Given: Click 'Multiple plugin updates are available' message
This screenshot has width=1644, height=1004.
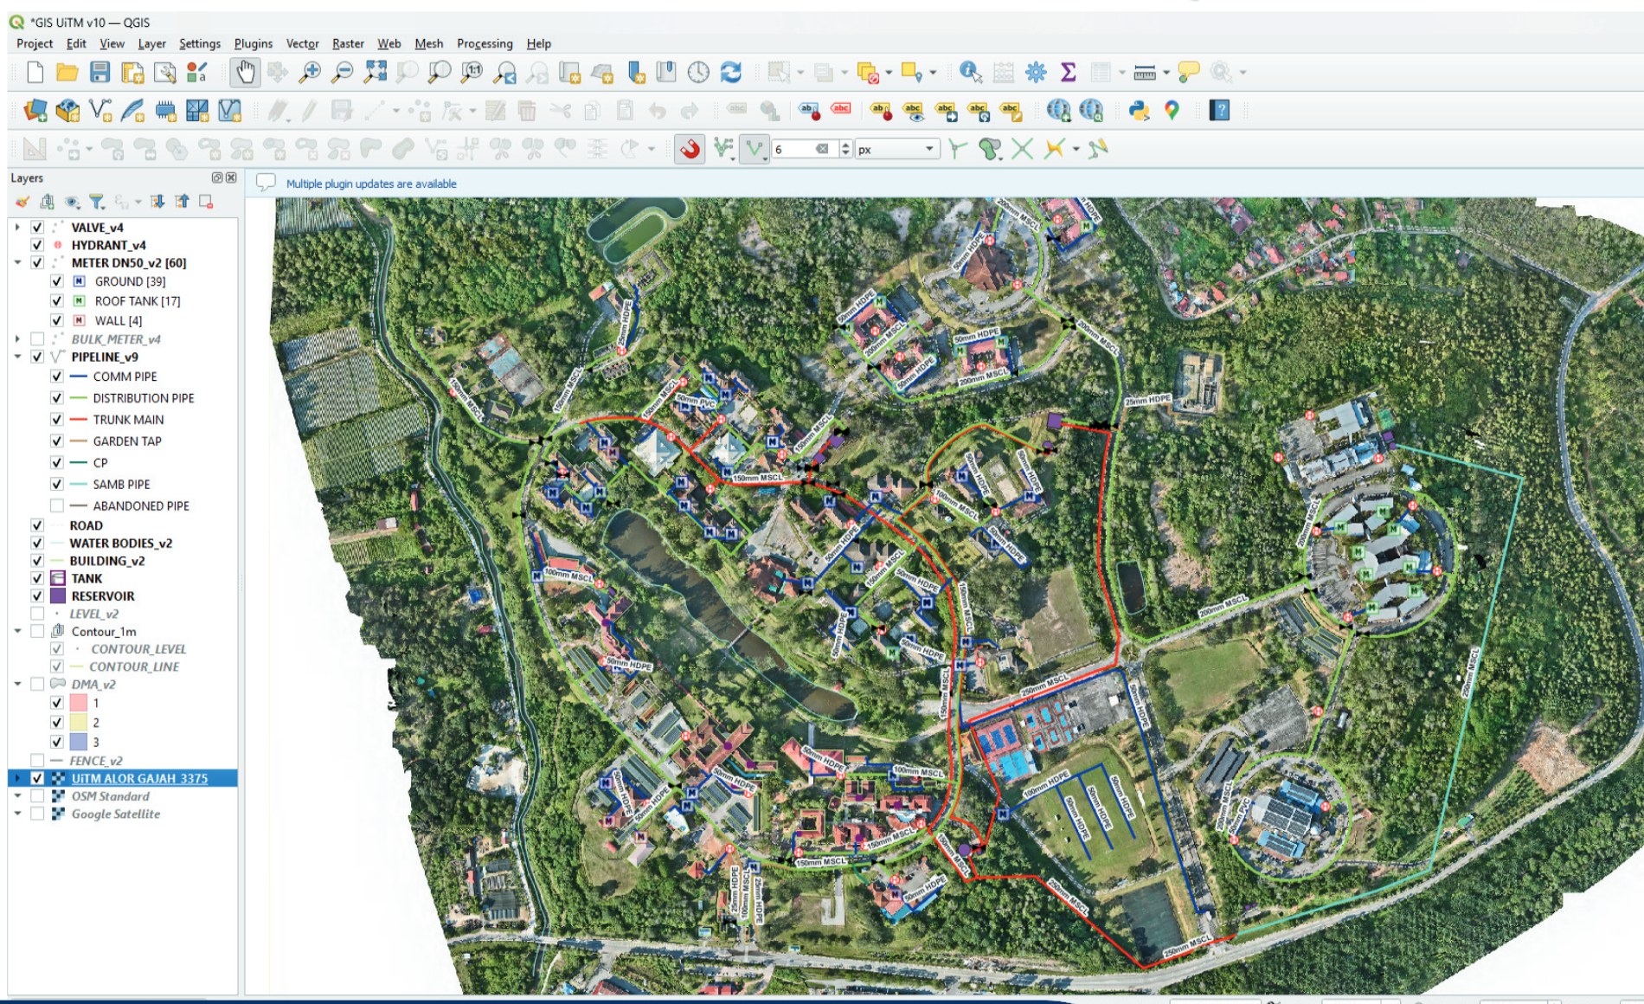Looking at the screenshot, I should coord(371,183).
